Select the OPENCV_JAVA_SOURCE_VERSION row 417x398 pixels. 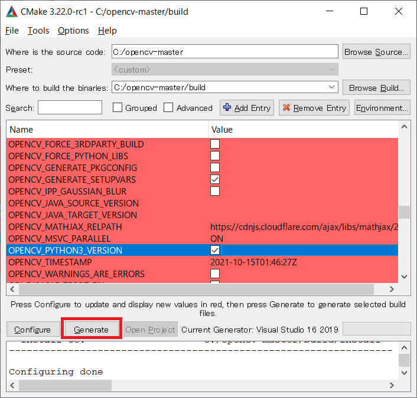pyautogui.click(x=202, y=203)
